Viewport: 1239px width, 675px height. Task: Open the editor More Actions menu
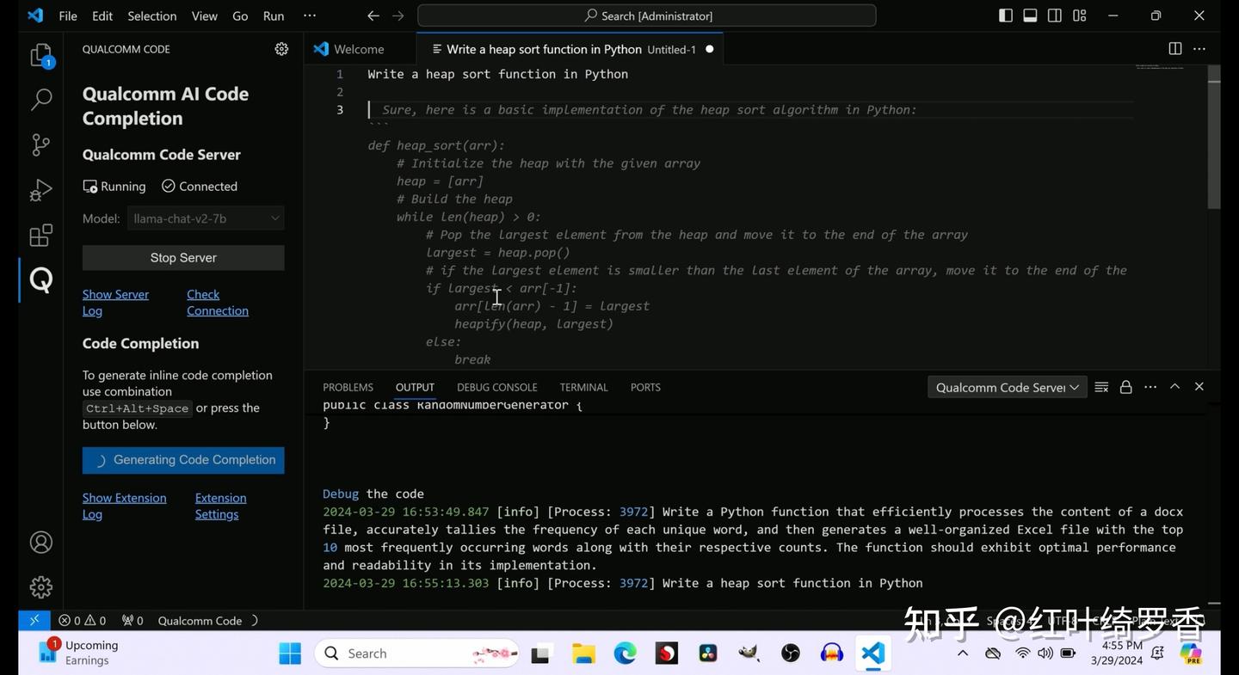click(1199, 49)
